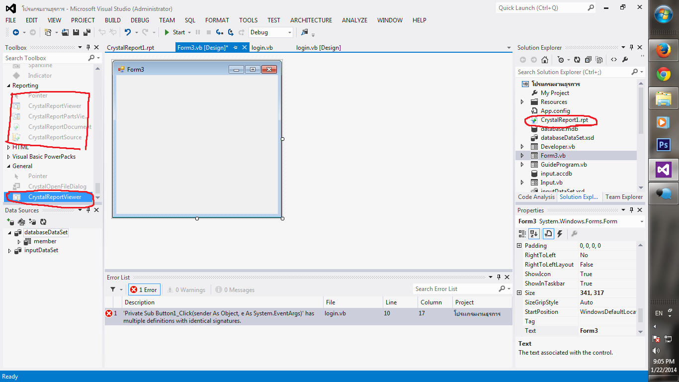Viewport: 679px width, 382px height.
Task: Switch to the login.vb code tab
Action: [262, 48]
